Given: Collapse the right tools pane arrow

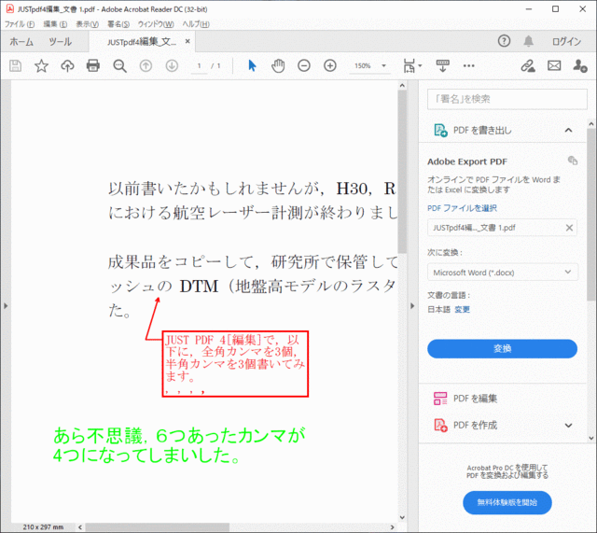Looking at the screenshot, I should point(412,306).
